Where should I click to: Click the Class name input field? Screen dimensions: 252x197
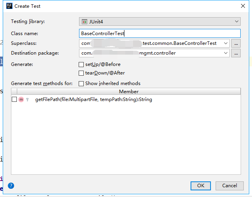[x=160, y=34]
